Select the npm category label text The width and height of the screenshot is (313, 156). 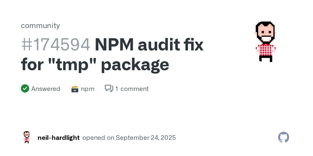(x=88, y=89)
